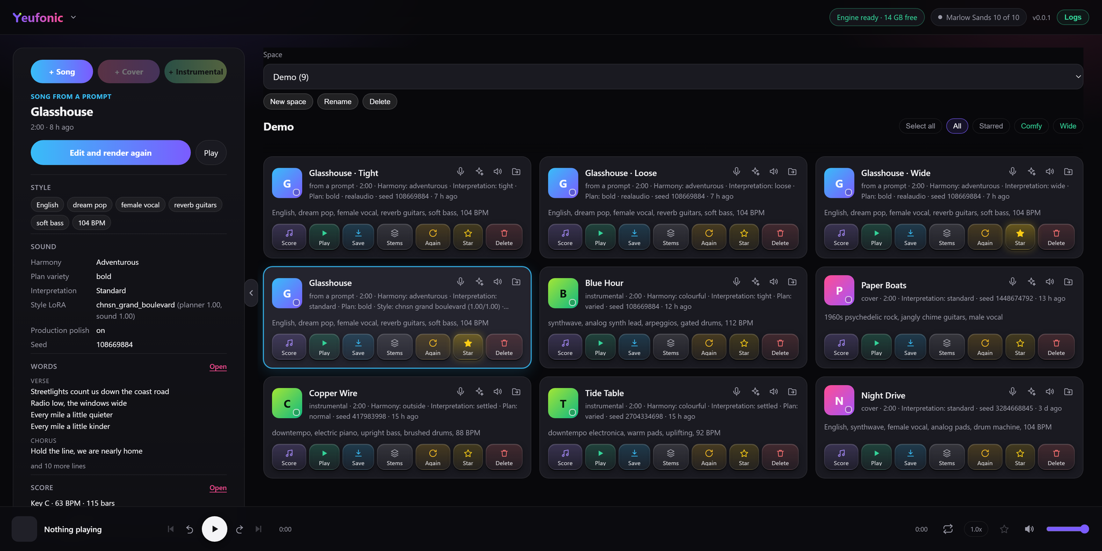The image size is (1102, 551).
Task: Delete the Glasshouse · Loose track
Action: coord(780,236)
